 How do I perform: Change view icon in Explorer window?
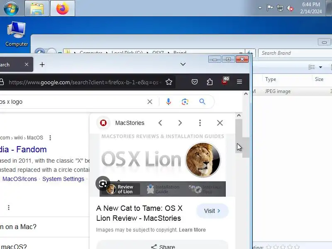coord(312,67)
